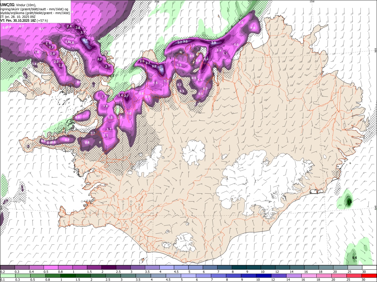Image resolution: width=377 pixels, height=282 pixels.
Task: Click the darkest green swatch between 1 and 1.5 in lower legend row
Action: tap(68, 276)
